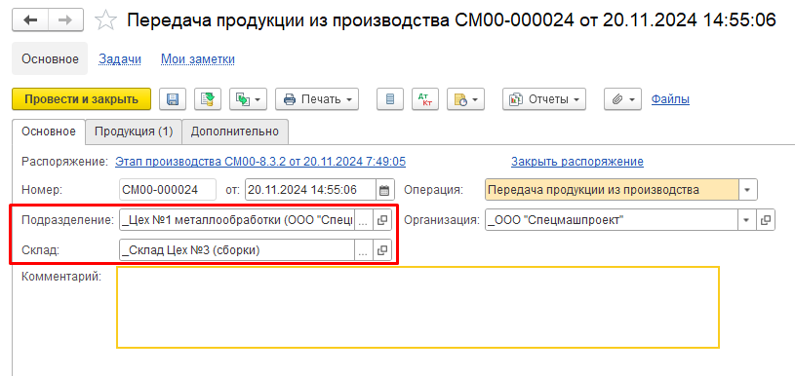The image size is (795, 376).
Task: Open the calendar picker for date
Action: coord(384,190)
